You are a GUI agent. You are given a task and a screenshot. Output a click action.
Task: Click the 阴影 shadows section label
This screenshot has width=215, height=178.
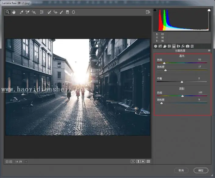[182, 89]
